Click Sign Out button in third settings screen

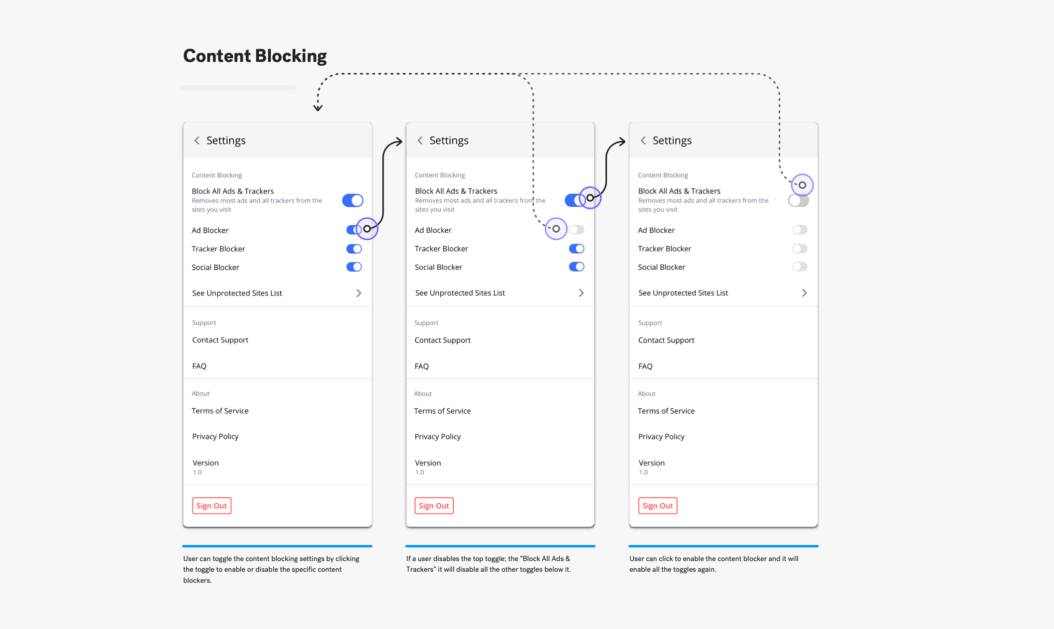[x=658, y=505]
